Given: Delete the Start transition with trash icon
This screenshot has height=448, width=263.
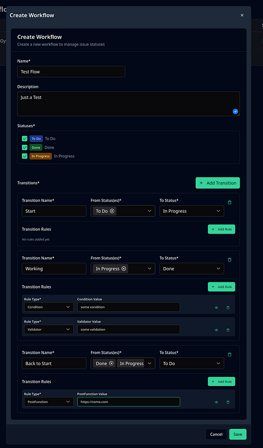Looking at the screenshot, I should [230, 202].
